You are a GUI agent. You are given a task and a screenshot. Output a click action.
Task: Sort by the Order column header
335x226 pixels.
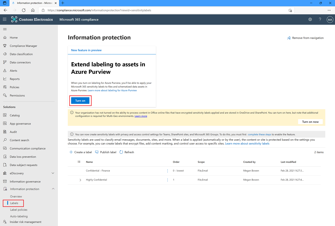point(176,162)
